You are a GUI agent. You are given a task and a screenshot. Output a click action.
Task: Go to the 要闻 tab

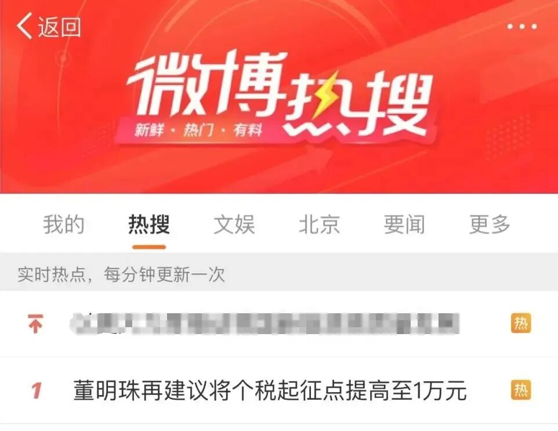(404, 224)
